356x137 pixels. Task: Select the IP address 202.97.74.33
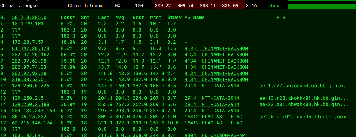point(29,67)
